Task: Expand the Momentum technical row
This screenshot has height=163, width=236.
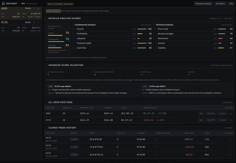Action: point(194,39)
